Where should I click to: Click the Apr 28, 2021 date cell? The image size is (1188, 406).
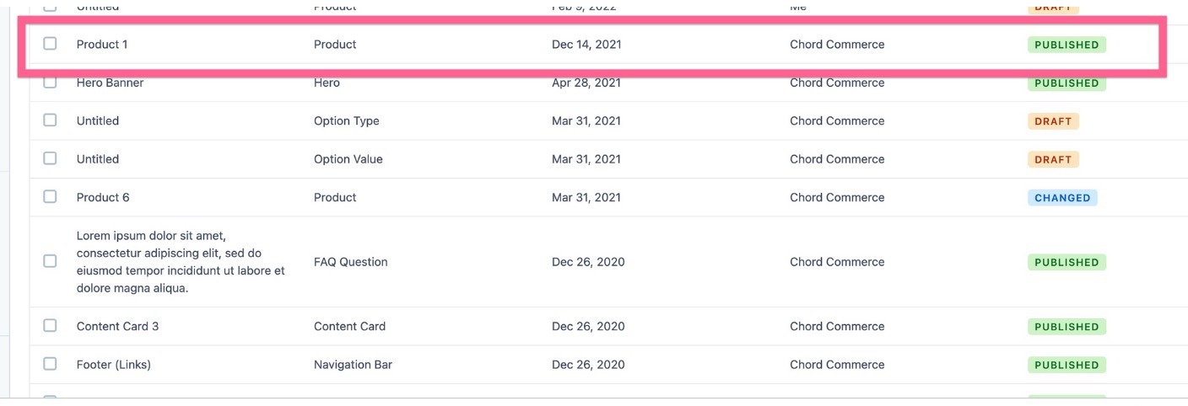(586, 83)
